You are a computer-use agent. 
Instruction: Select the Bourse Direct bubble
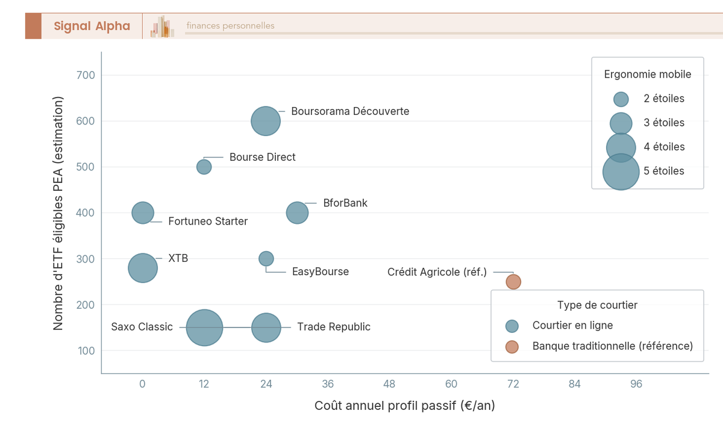coord(204,167)
